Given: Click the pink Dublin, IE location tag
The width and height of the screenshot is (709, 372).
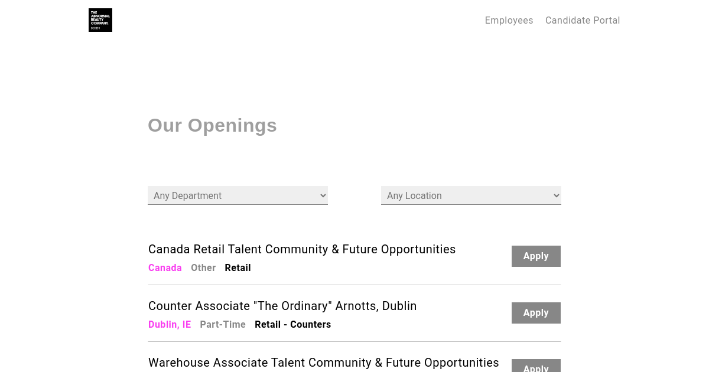Looking at the screenshot, I should [x=170, y=325].
